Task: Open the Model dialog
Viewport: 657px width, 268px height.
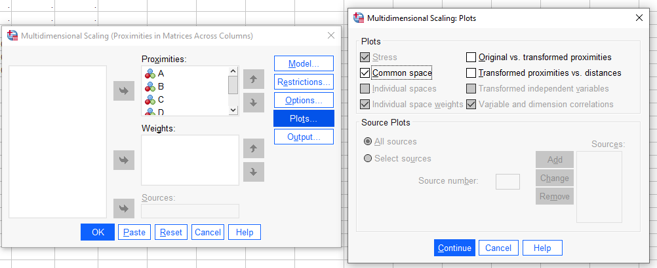Action: (x=304, y=63)
